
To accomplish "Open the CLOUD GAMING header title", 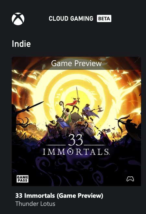I will (x=71, y=18).
